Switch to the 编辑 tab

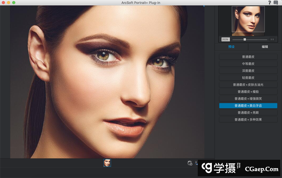[265, 47]
